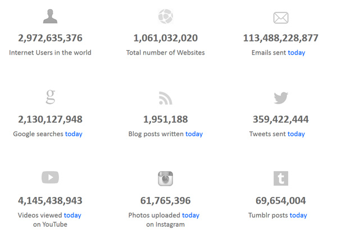The height and width of the screenshot is (238, 337).
Task: Open the 'today' link after Photos uploaded
Action: coord(190,215)
